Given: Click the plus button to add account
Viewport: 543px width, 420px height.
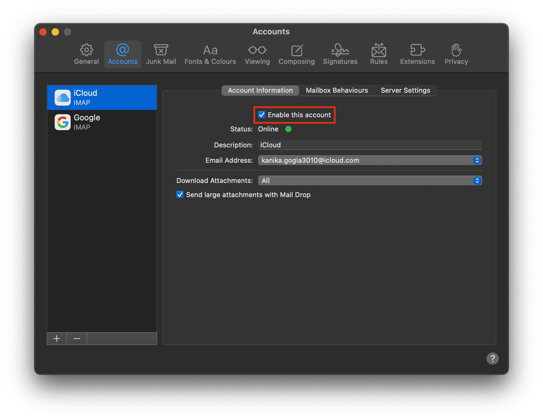Looking at the screenshot, I should click(57, 339).
